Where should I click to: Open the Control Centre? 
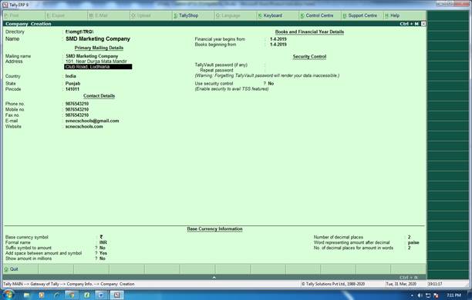coord(317,15)
